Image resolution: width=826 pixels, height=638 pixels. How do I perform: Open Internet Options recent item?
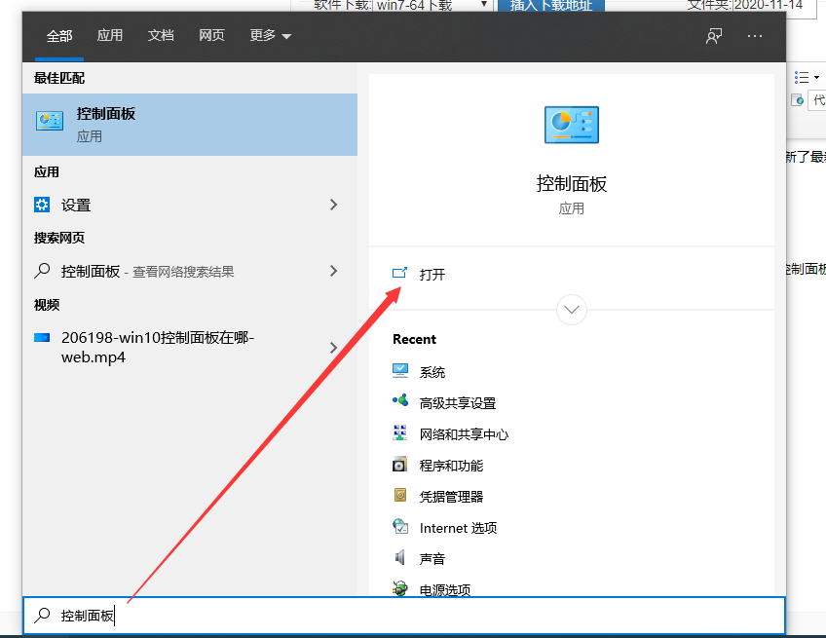click(x=457, y=528)
